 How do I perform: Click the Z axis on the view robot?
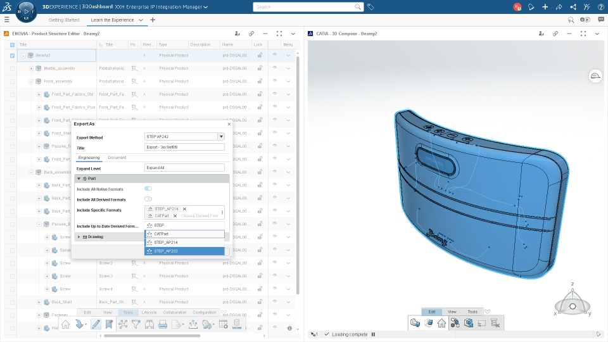[x=573, y=284]
